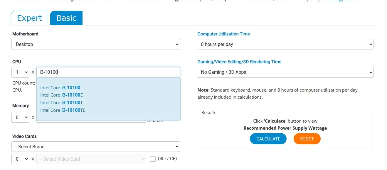Enable the SLI / CF checkbox
This screenshot has height=170, width=387.
click(x=153, y=159)
